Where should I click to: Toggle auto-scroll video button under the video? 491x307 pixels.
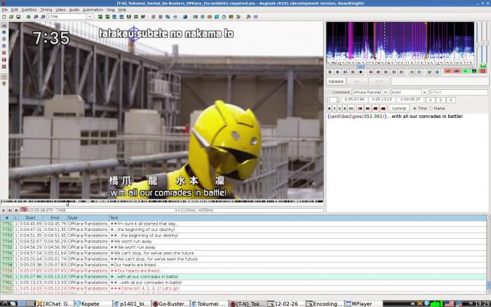[x=24, y=210]
